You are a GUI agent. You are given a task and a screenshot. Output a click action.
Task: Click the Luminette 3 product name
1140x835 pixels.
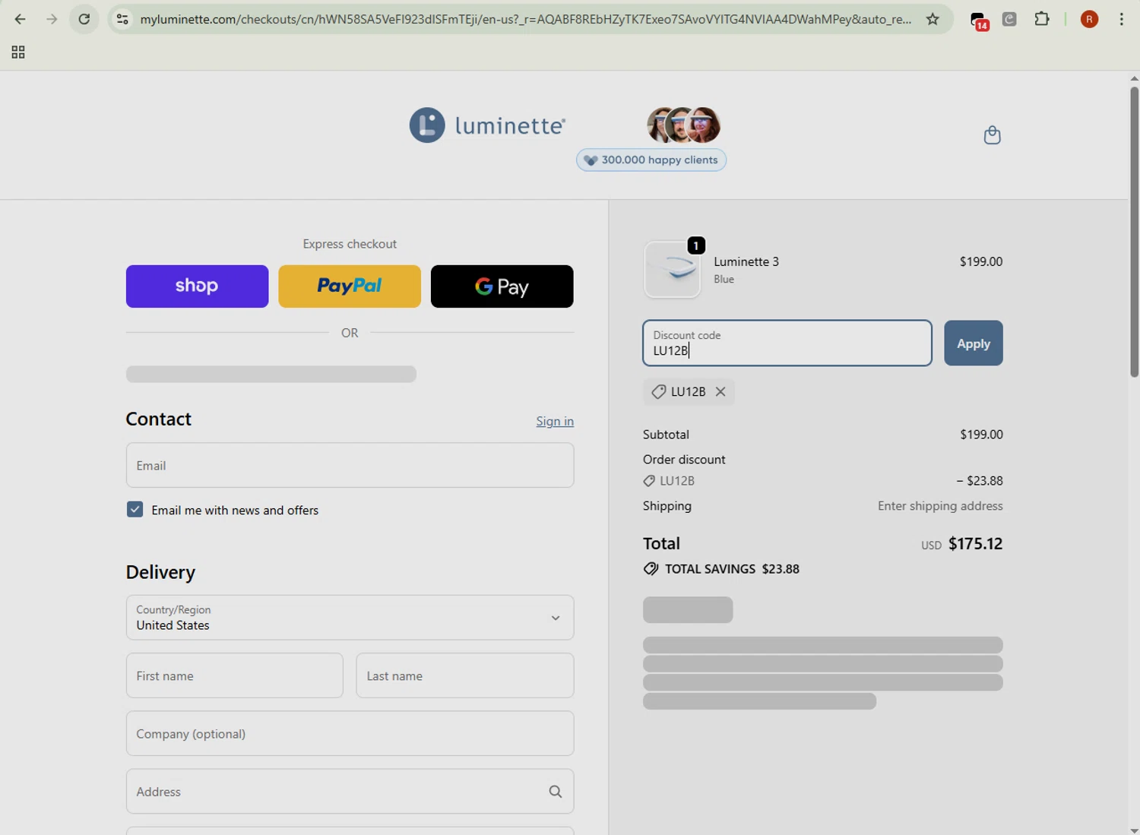[x=746, y=261]
